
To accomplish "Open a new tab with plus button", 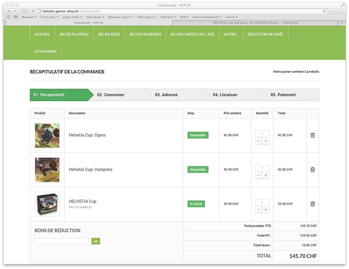I will pyautogui.click(x=341, y=23).
